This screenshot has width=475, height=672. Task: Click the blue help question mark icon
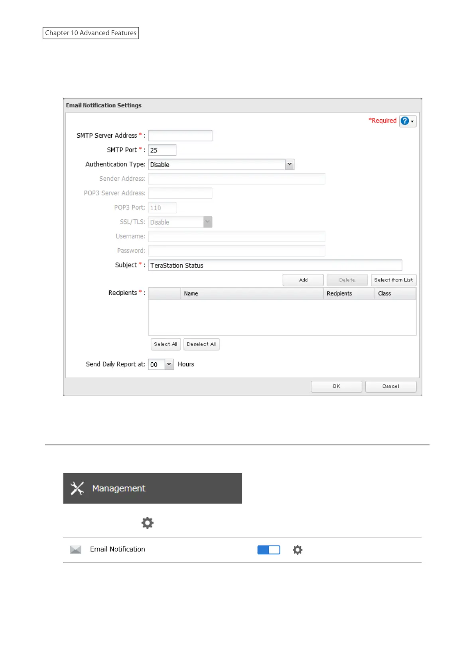point(404,121)
